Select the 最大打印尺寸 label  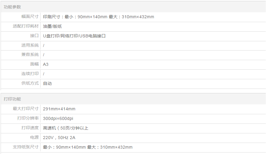point(26,109)
